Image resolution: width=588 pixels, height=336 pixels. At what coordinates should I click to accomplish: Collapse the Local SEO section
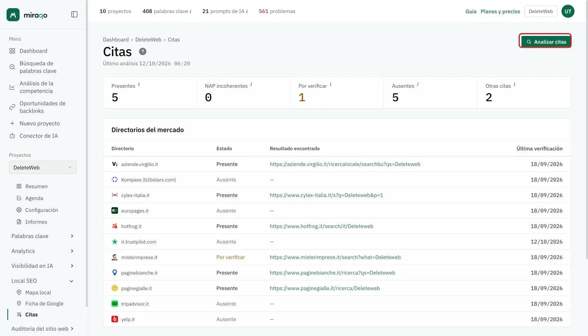(x=42, y=281)
